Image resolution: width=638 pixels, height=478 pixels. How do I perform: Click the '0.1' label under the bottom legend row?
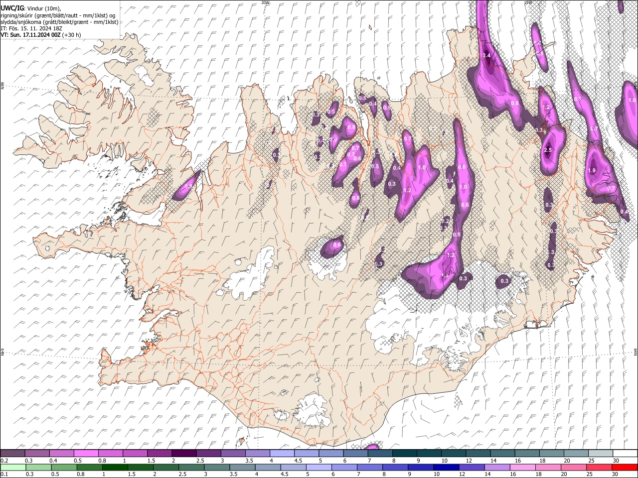tap(4, 474)
